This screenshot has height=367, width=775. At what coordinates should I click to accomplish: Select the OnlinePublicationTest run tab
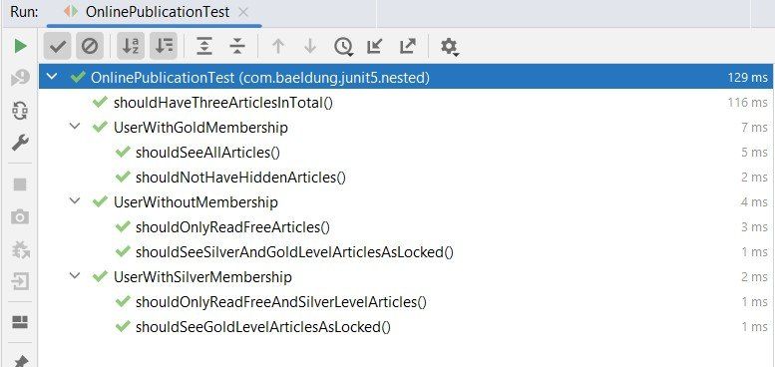click(149, 12)
